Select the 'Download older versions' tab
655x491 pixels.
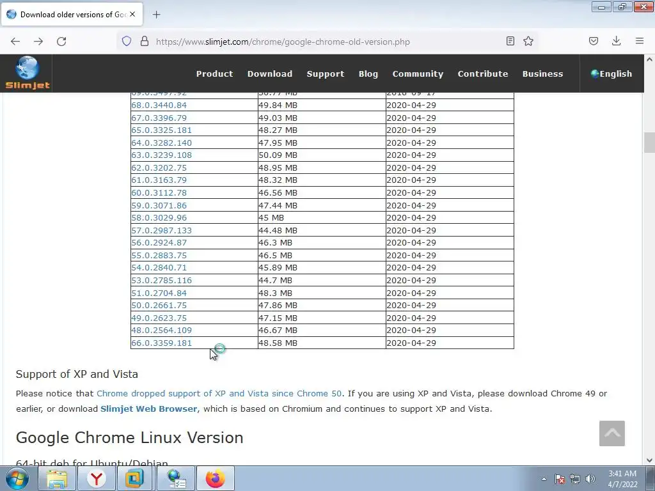(72, 14)
